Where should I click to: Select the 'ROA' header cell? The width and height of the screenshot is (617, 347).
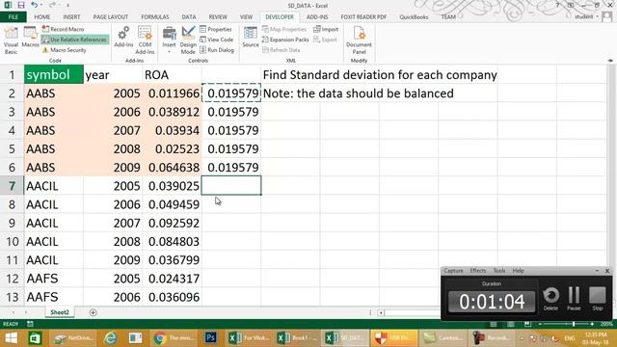[x=172, y=75]
